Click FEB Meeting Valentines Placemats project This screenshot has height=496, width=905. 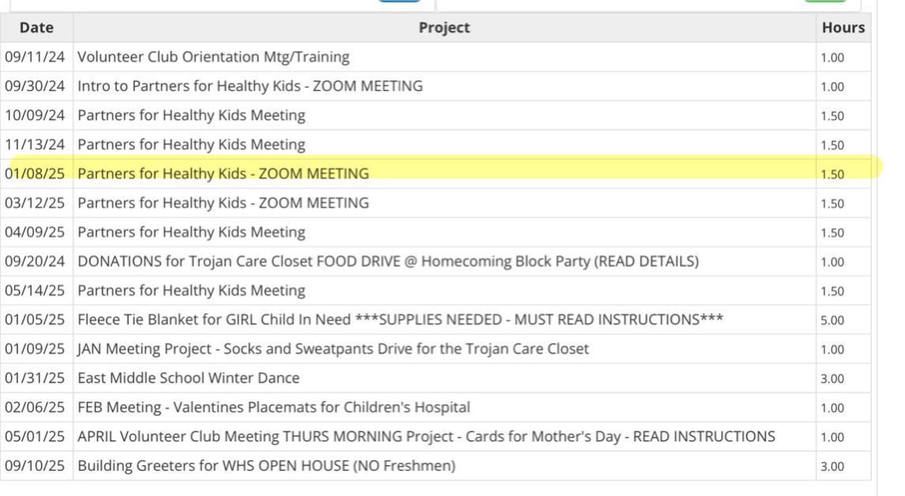(x=273, y=408)
